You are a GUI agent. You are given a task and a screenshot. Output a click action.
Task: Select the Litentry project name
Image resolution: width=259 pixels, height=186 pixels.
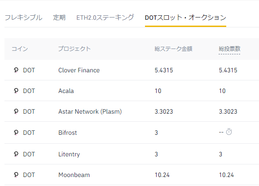click(69, 154)
